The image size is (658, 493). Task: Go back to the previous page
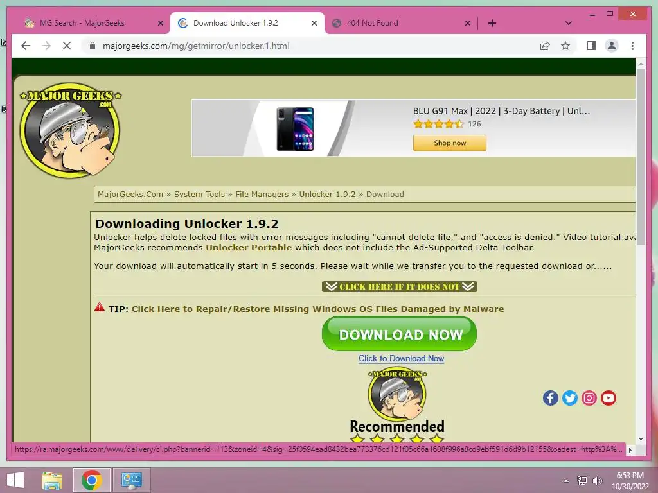(26, 46)
